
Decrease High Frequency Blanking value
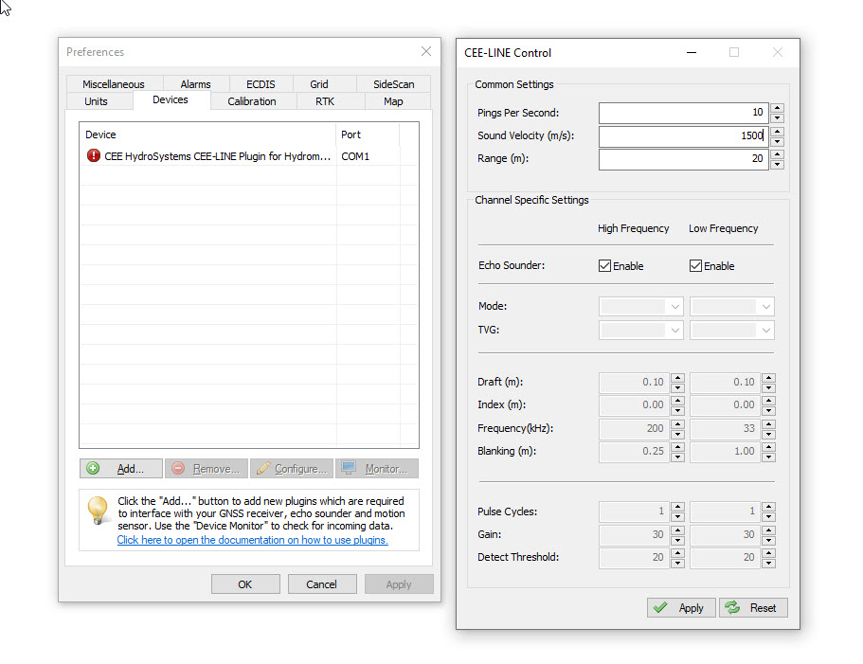[678, 457]
